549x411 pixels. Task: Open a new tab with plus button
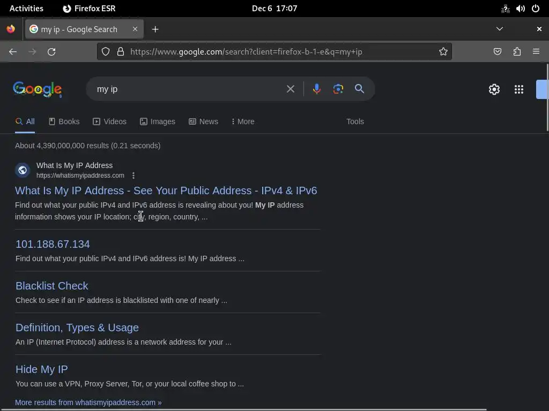(155, 29)
